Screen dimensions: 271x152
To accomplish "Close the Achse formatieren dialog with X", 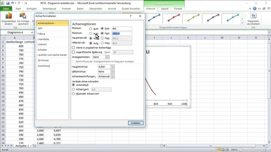I will point(140,16).
